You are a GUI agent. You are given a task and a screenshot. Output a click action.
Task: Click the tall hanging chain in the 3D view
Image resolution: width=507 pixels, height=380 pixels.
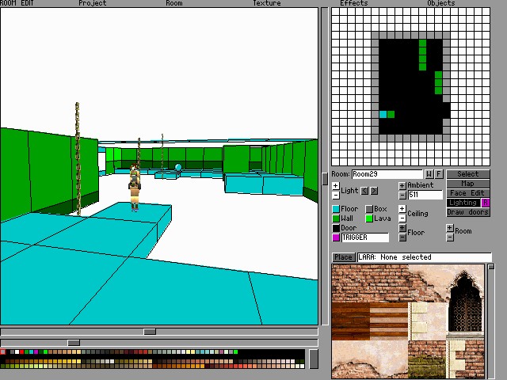pyautogui.click(x=78, y=159)
